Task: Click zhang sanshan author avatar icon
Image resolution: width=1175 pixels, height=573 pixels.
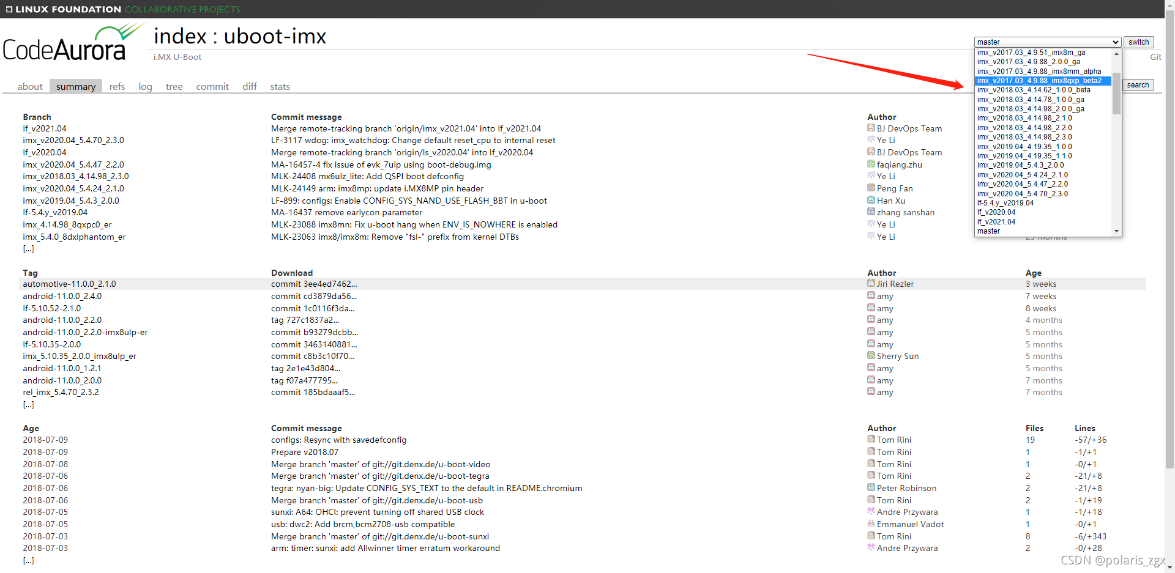Action: pyautogui.click(x=871, y=212)
